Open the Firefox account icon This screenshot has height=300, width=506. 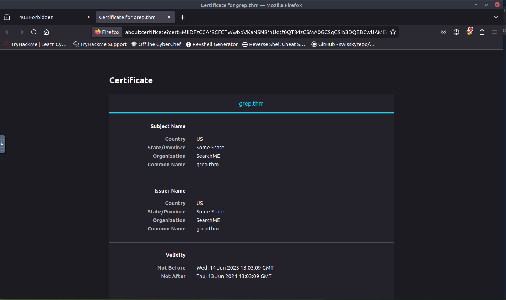456,32
